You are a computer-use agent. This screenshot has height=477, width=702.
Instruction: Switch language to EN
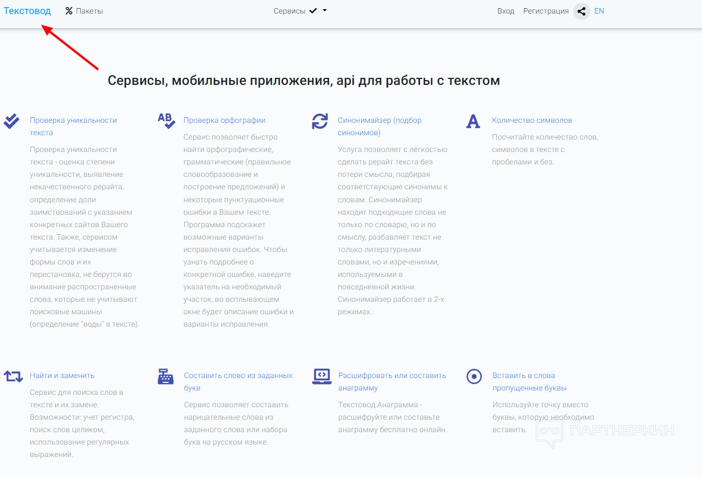[x=599, y=11]
